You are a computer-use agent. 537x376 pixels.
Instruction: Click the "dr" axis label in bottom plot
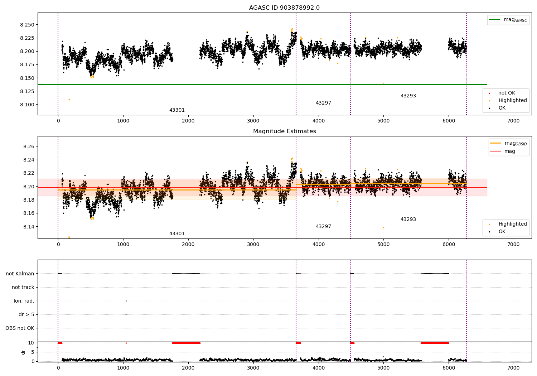[23, 352]
